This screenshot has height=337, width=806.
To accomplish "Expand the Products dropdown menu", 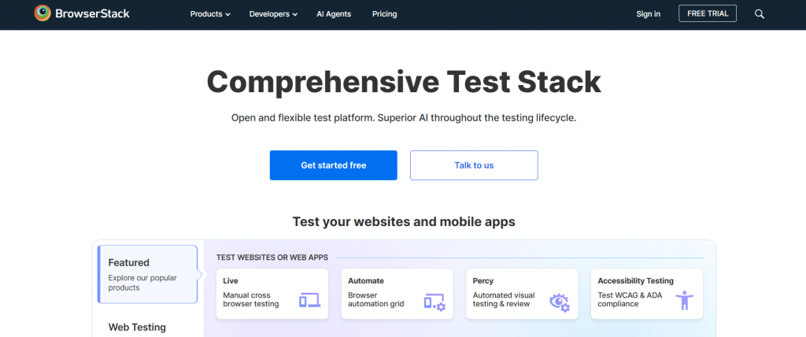I will tap(210, 14).
